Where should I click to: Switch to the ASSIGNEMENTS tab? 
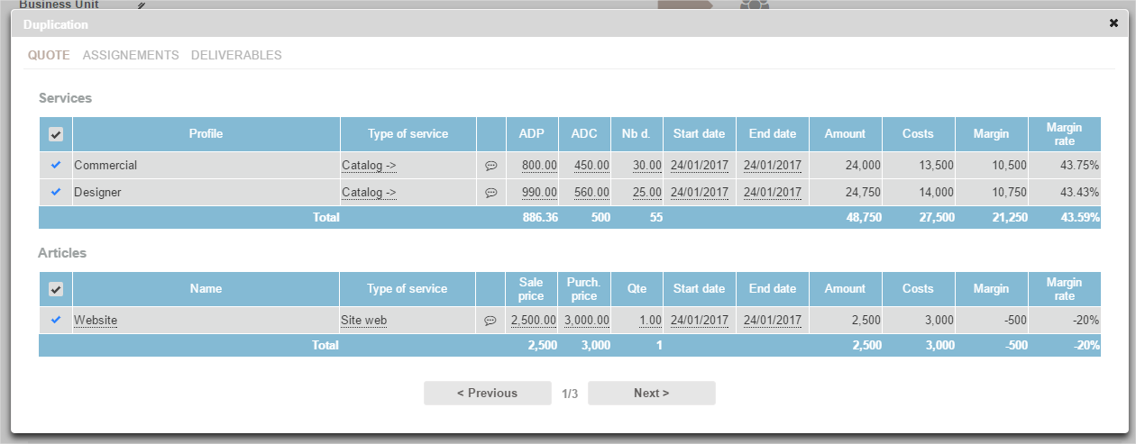(131, 55)
